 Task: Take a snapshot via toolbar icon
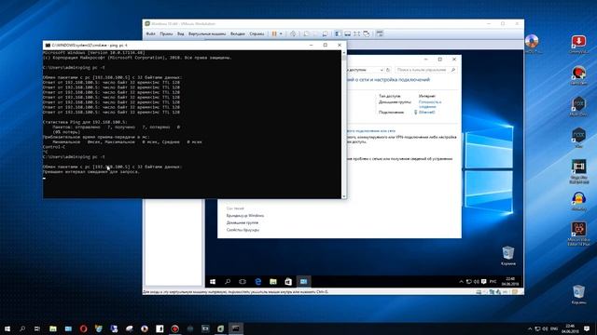[x=307, y=33]
